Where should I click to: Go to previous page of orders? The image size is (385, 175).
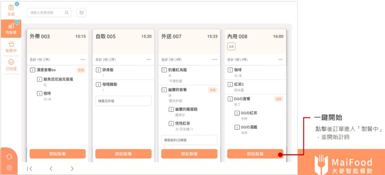click(51, 169)
